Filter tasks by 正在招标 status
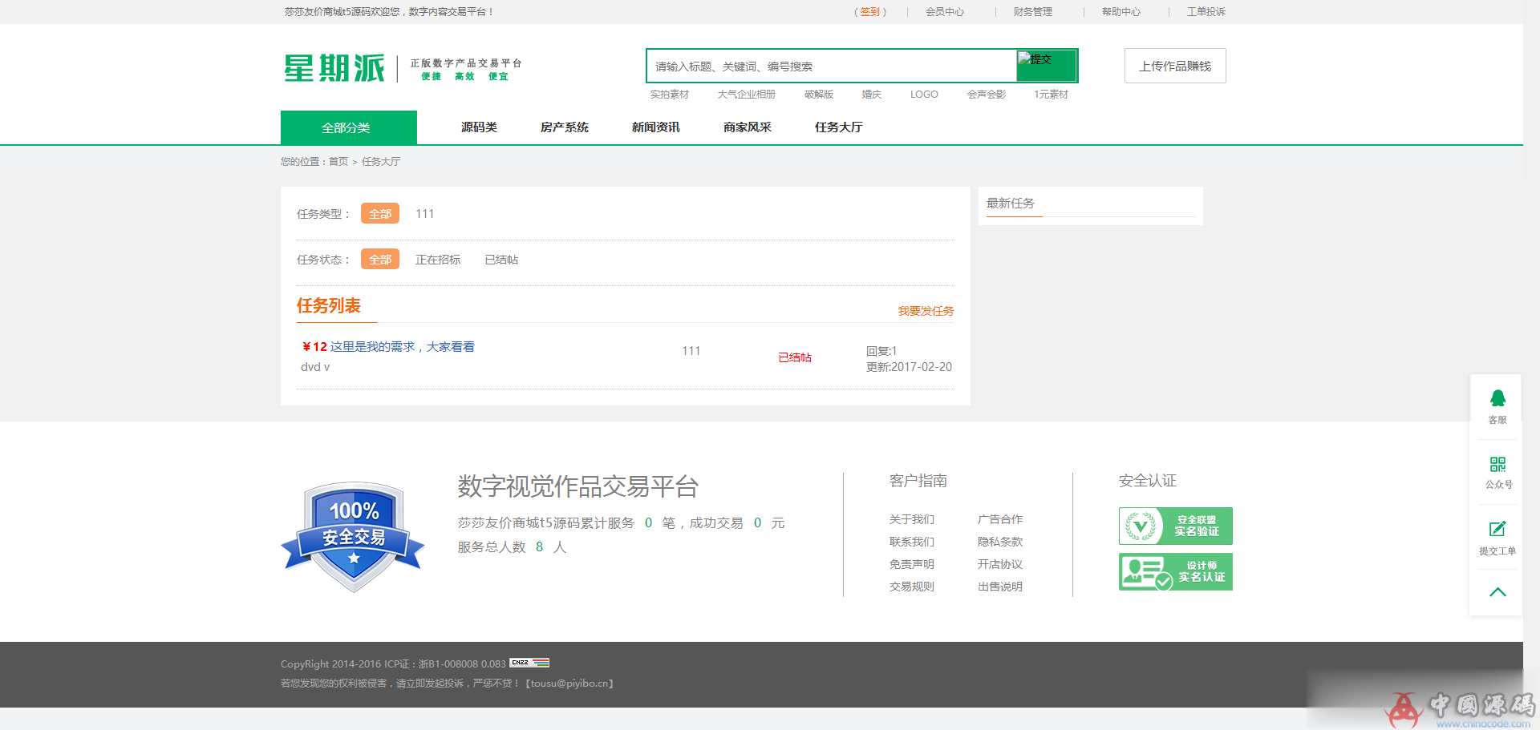 click(x=438, y=259)
